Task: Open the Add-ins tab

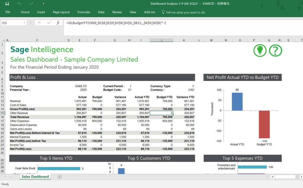Action: (149, 12)
